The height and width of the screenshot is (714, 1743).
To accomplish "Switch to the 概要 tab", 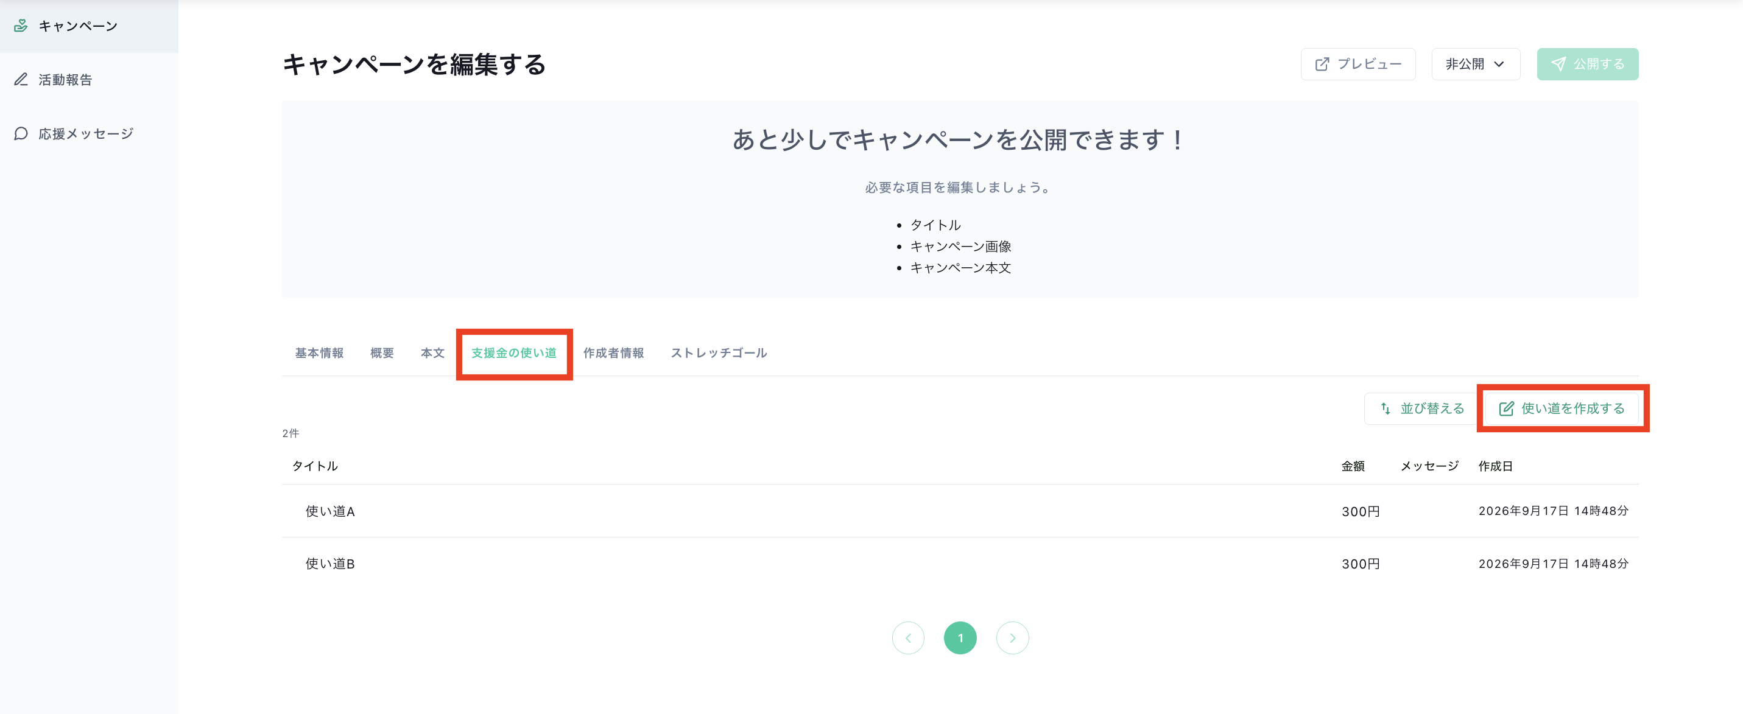I will 382,353.
